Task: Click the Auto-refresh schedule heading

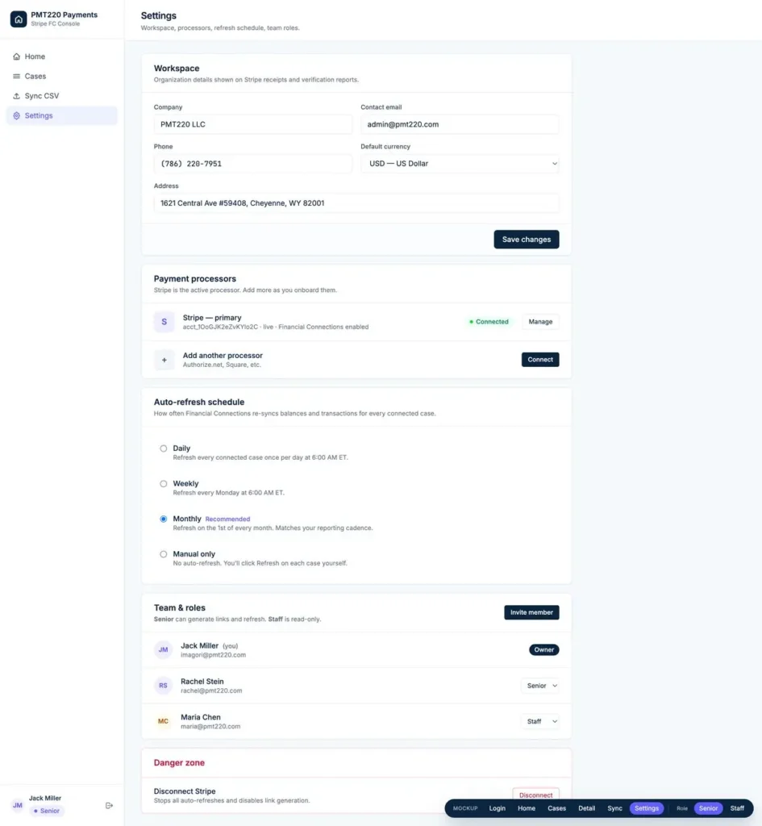Action: pyautogui.click(x=199, y=403)
